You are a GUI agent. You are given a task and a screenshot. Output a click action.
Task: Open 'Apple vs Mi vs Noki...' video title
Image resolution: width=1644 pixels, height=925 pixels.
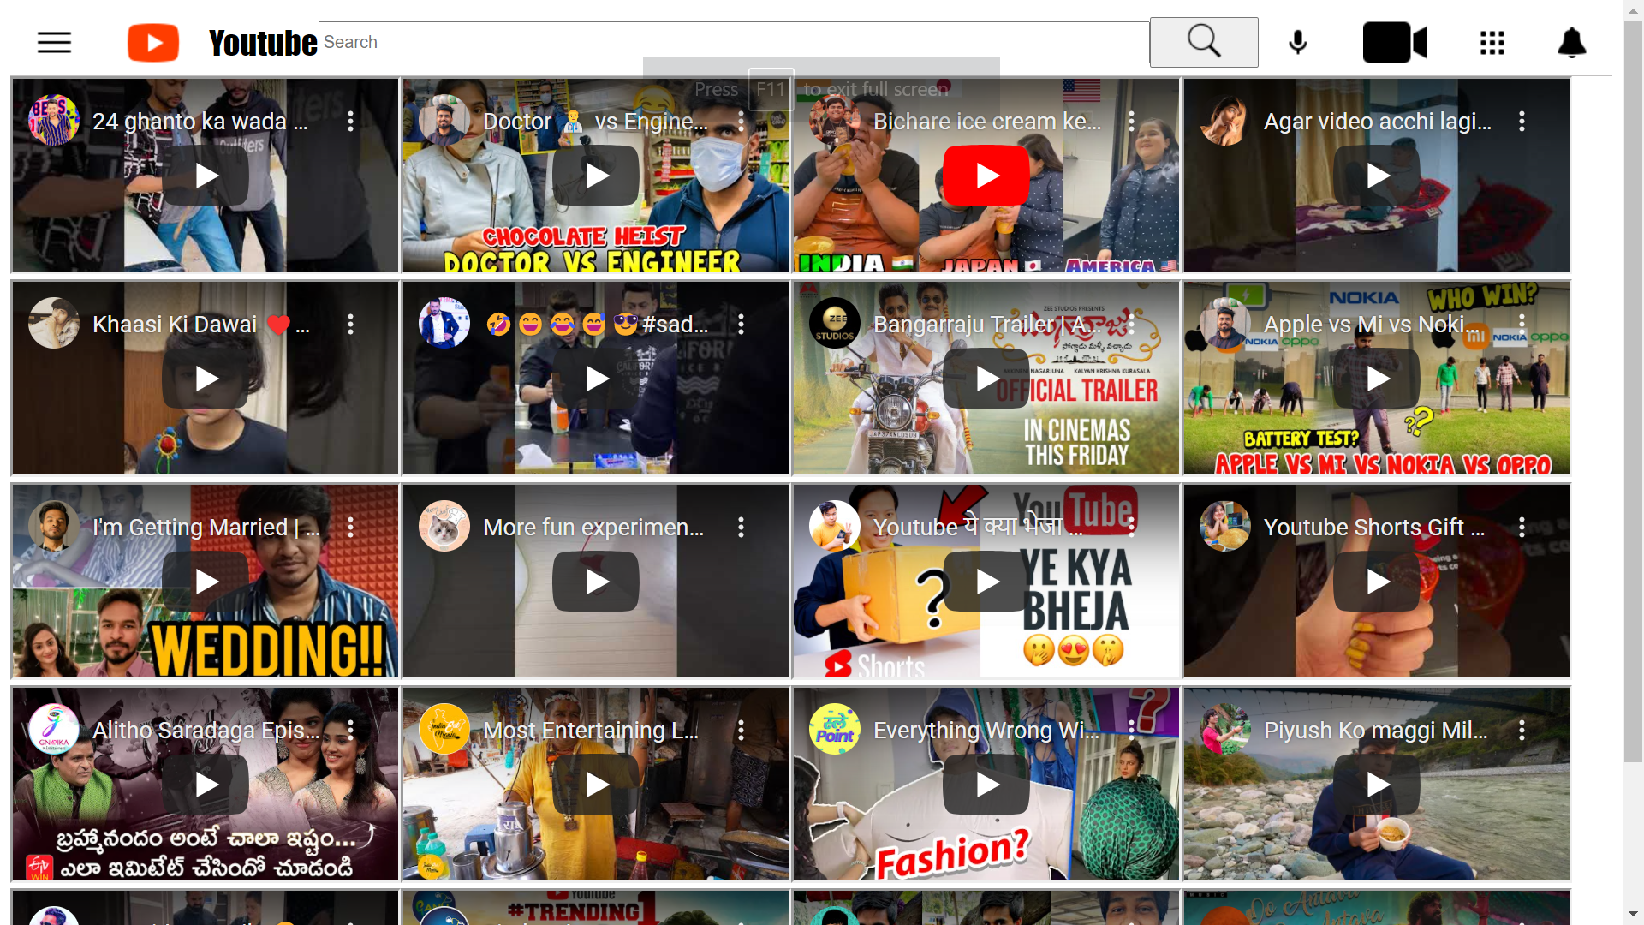pyautogui.click(x=1371, y=325)
